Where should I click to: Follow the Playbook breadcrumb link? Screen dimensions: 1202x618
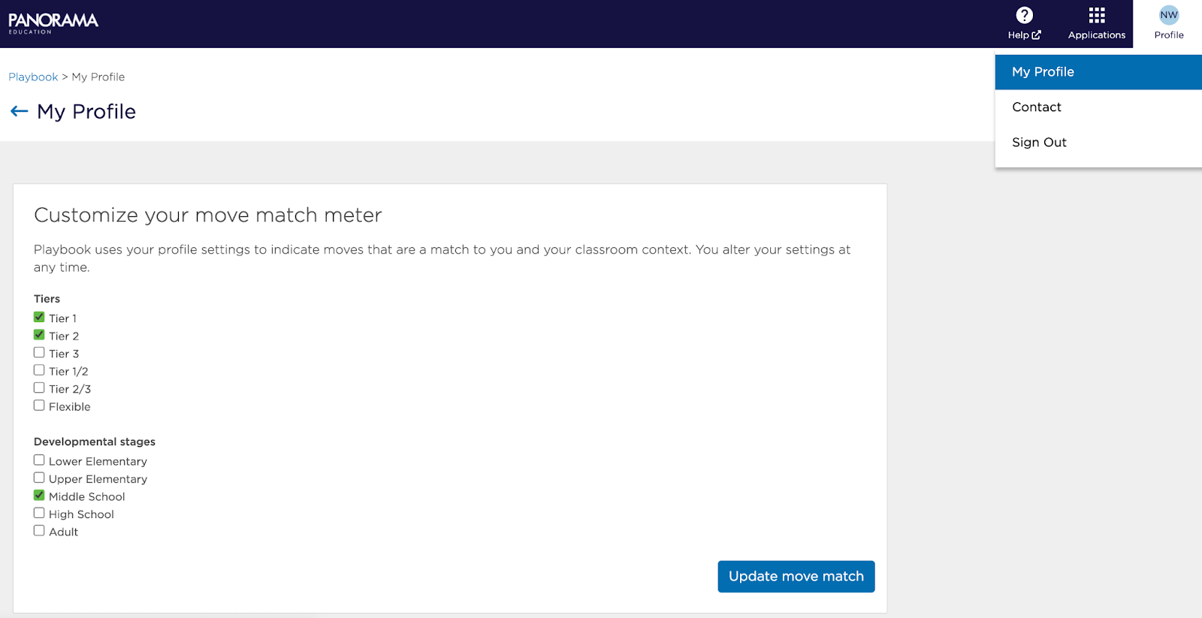coord(33,77)
